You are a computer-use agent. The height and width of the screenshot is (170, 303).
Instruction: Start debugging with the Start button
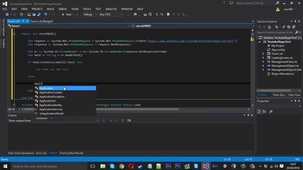[67, 15]
